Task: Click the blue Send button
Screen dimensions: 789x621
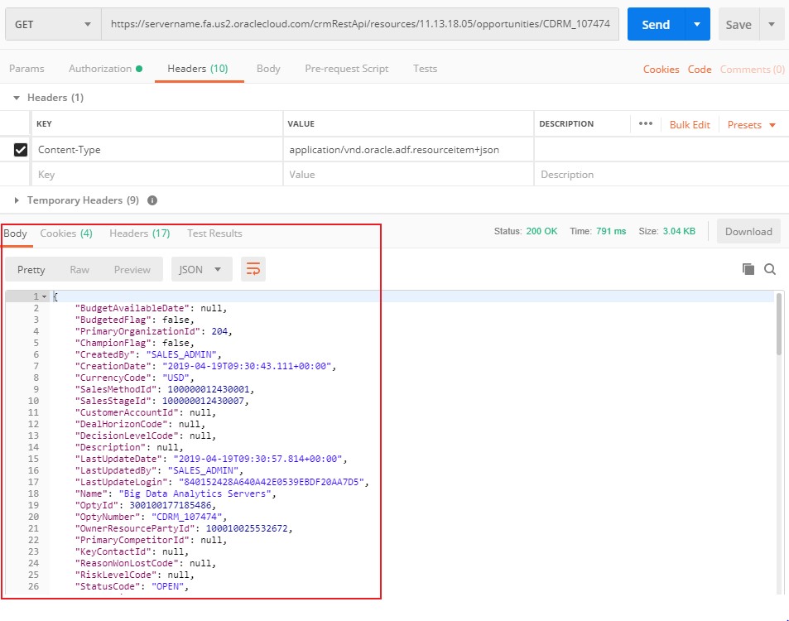Action: (656, 24)
